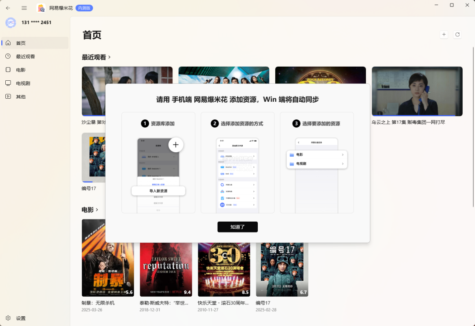Click the 其他 play icon in sidebar
475x326 pixels.
click(8, 97)
